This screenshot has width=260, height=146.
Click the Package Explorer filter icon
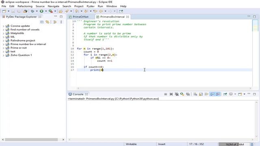tap(55, 22)
